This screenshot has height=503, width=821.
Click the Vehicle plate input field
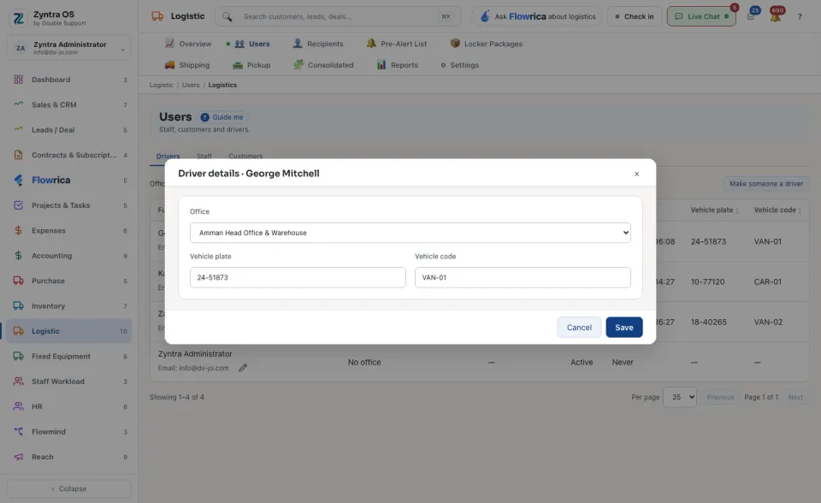pyautogui.click(x=298, y=278)
